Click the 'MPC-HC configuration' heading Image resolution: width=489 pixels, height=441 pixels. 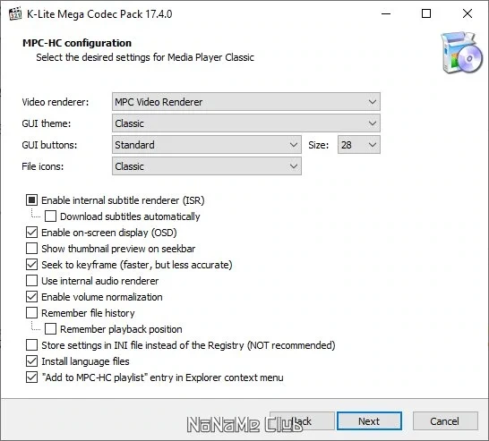(77, 43)
